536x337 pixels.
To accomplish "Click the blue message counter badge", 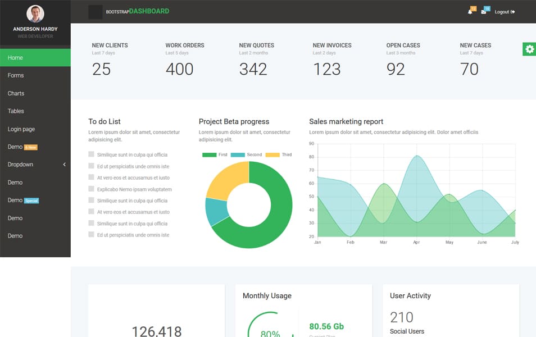I will (488, 8).
